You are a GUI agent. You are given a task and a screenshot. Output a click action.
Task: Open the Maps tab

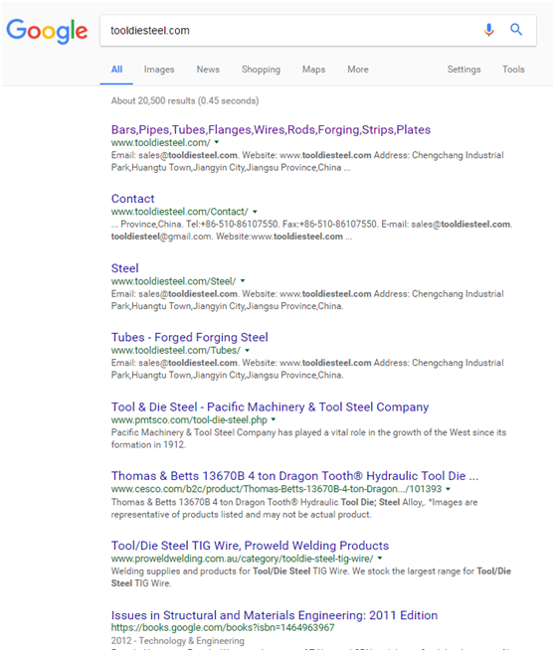coord(313,70)
